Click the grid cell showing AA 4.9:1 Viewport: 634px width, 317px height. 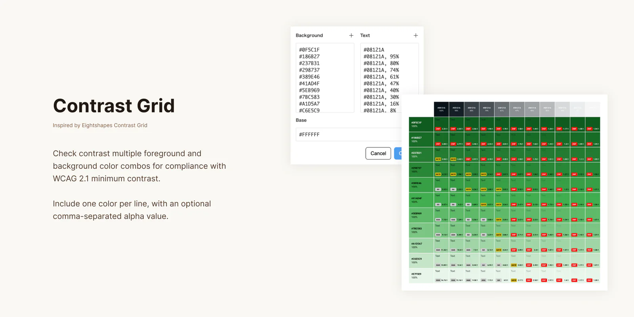502,276
